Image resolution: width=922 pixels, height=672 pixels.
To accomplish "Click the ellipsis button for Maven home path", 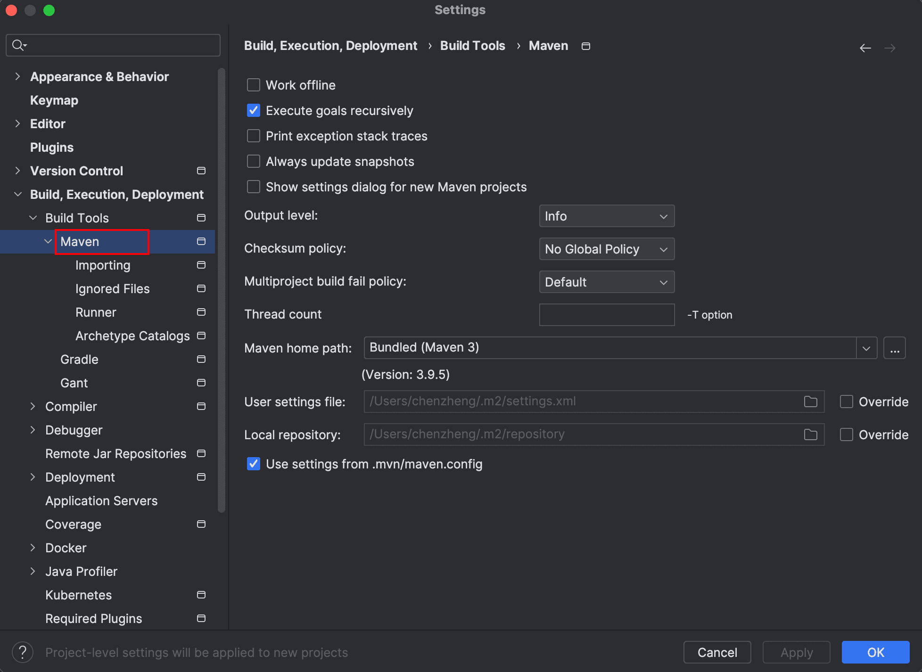I will 895,348.
